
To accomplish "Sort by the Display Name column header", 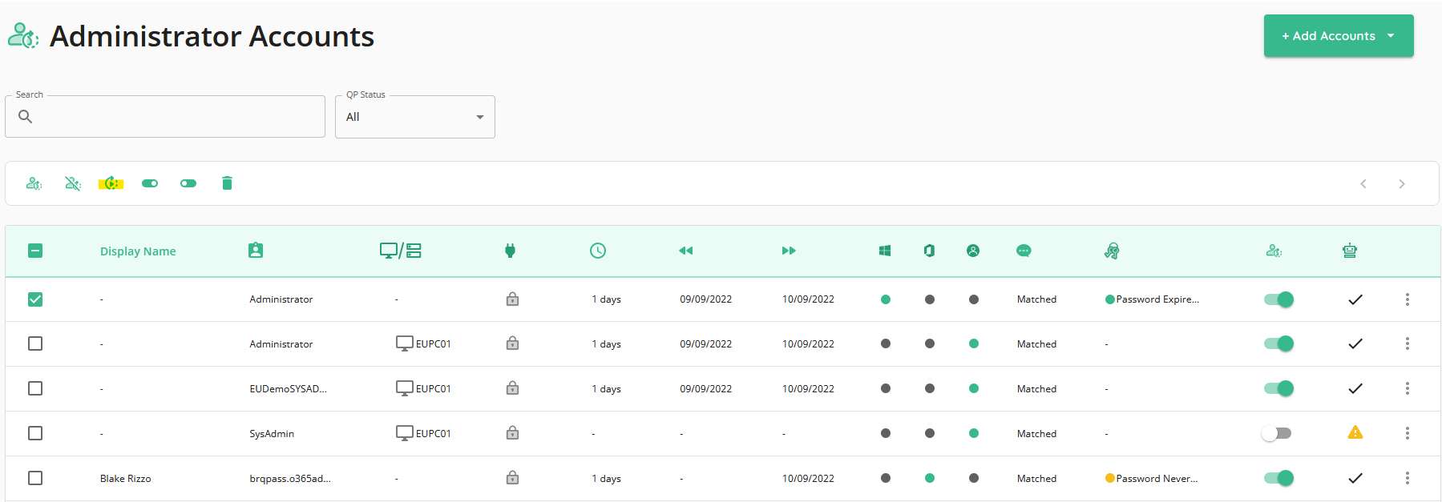I will point(138,251).
